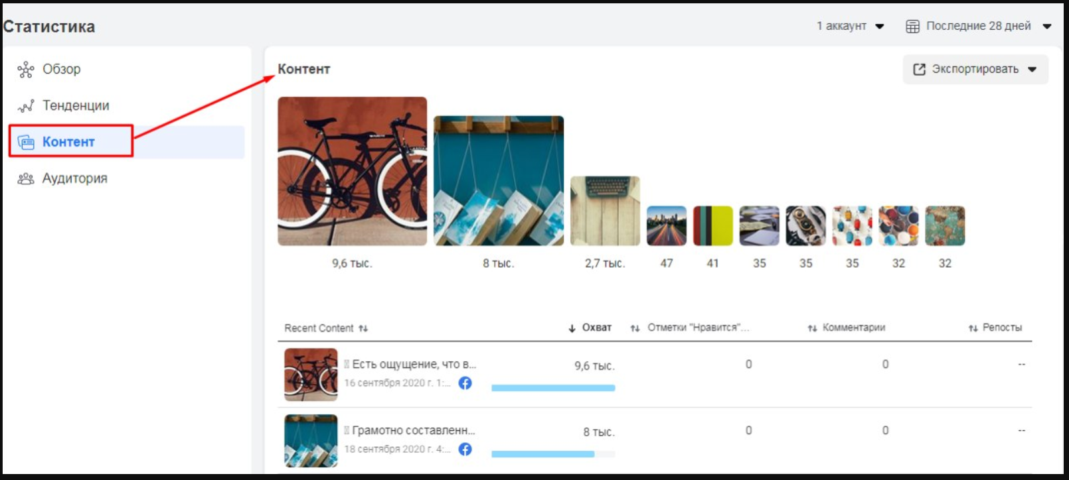Sort table by Репосты column
This screenshot has height=480, width=1069.
(x=995, y=328)
